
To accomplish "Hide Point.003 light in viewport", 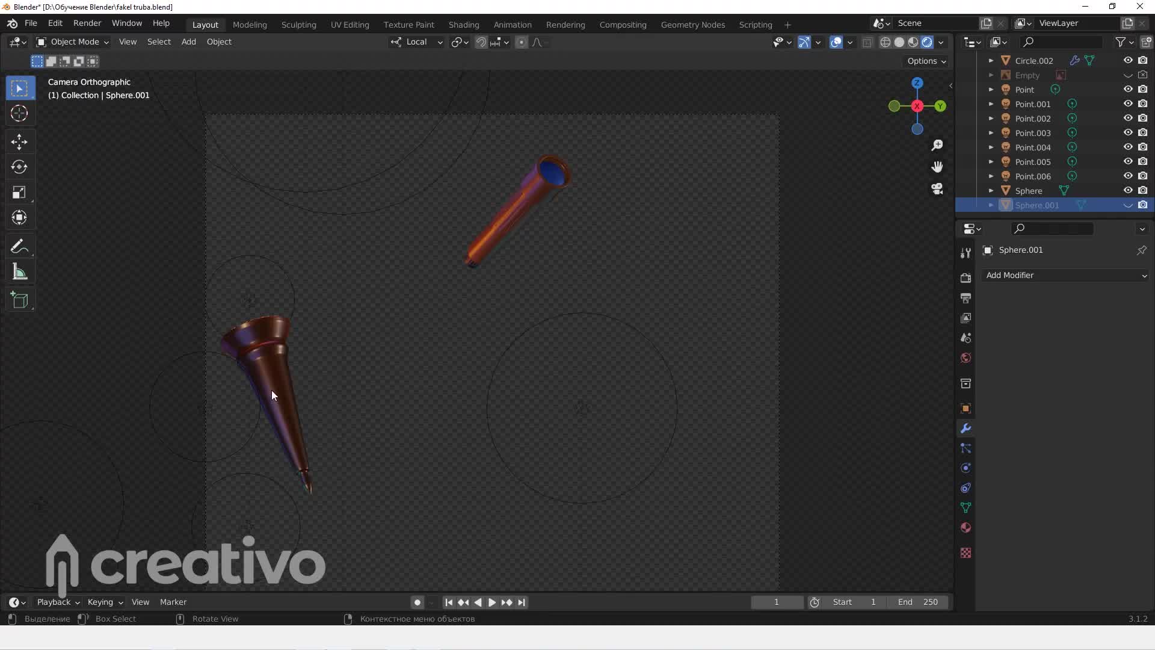I will 1128,132.
